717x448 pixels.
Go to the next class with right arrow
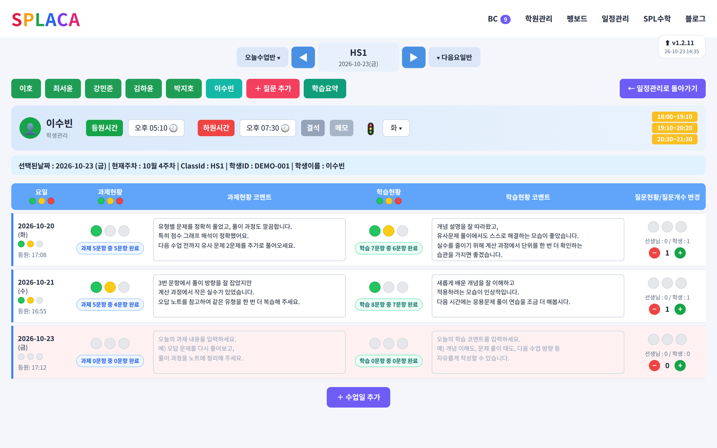[x=414, y=57]
